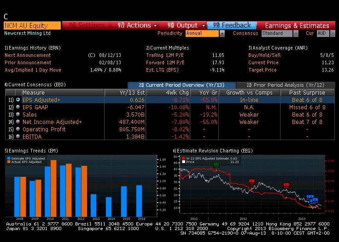Click Operating Profit 805.750M value
339x242 pixels.
[132, 129]
